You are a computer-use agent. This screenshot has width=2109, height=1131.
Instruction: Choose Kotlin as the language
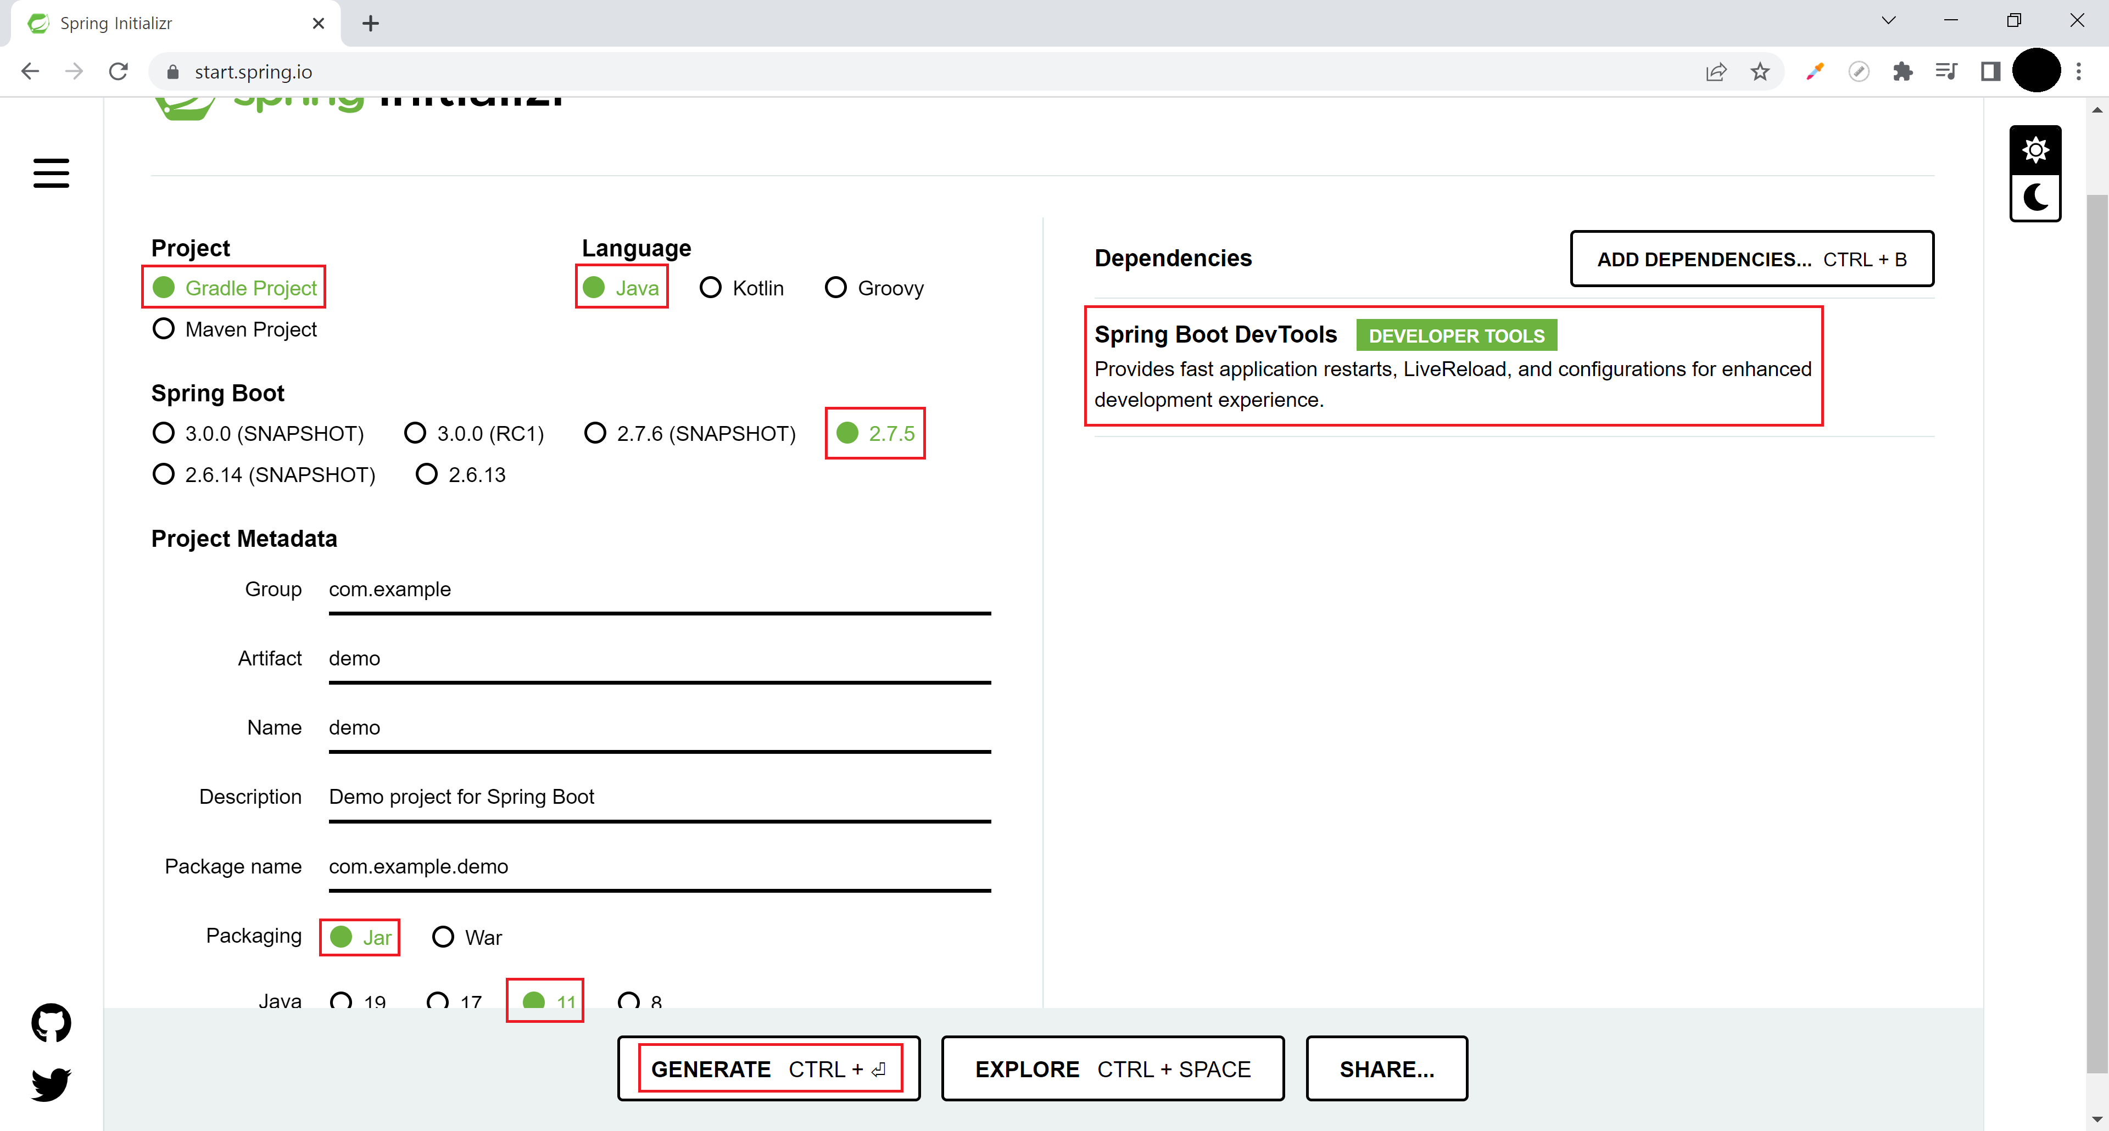point(711,288)
